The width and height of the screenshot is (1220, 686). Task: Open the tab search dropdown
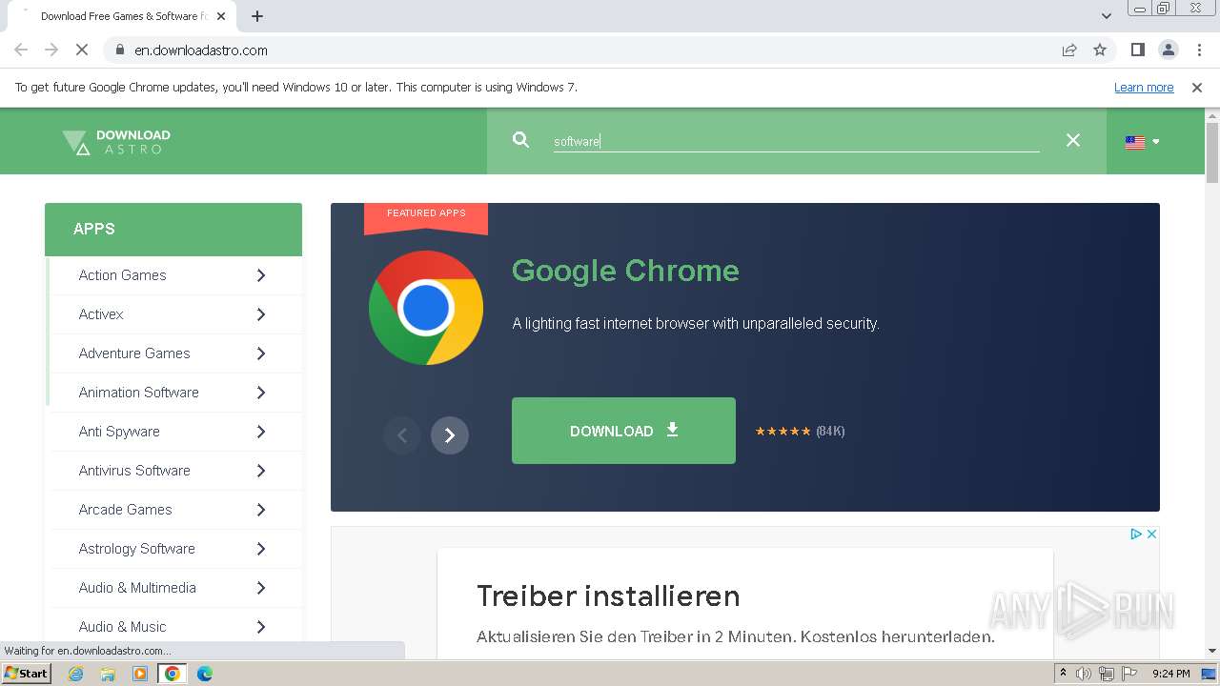(1106, 16)
